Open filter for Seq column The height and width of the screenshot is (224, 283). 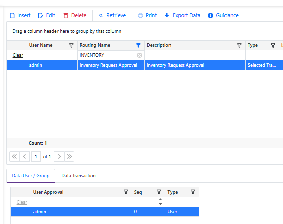point(159,192)
